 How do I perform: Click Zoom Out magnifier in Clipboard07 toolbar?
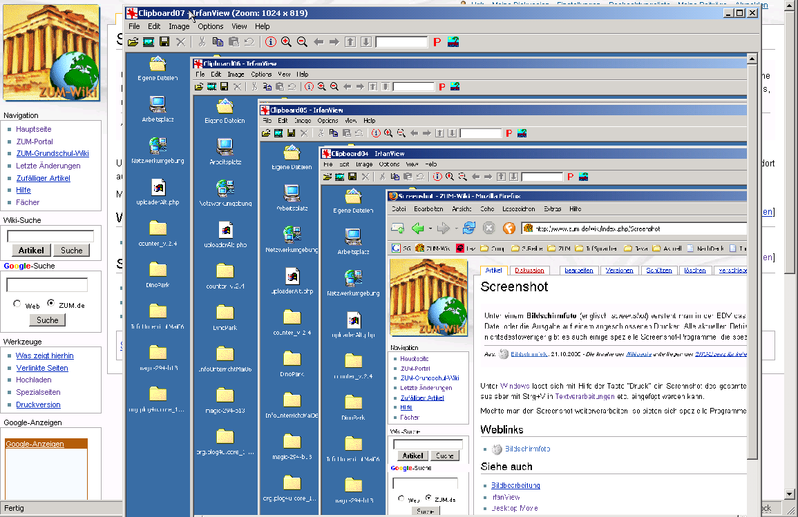302,42
